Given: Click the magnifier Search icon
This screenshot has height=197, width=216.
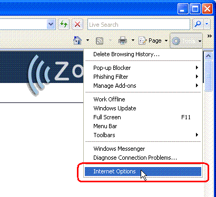Looking at the screenshot, I should pos(198,24).
